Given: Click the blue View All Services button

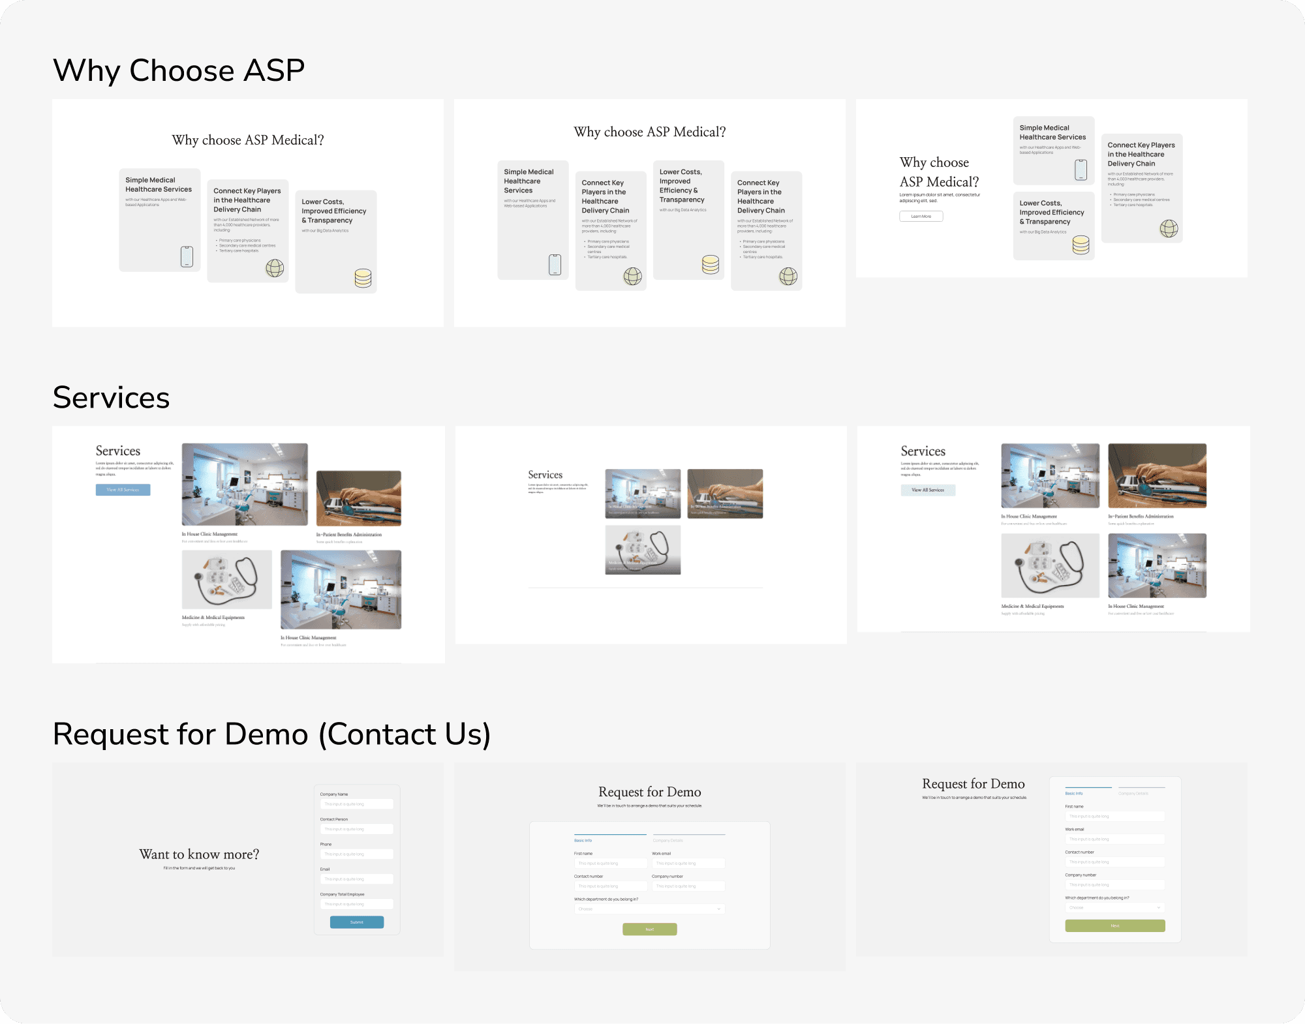Looking at the screenshot, I should coord(123,490).
